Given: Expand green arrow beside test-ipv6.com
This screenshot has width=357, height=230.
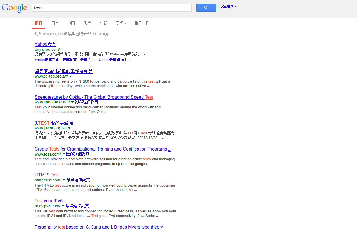Looking at the screenshot, I should click(x=63, y=206).
